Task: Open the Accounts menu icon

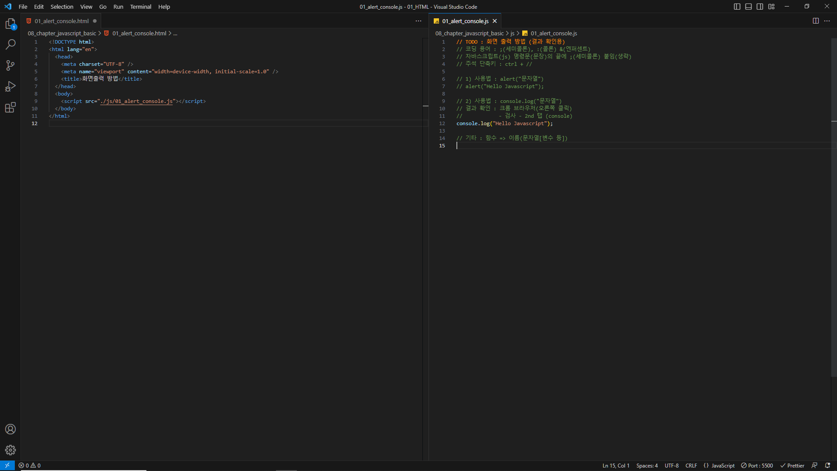Action: pos(10,429)
